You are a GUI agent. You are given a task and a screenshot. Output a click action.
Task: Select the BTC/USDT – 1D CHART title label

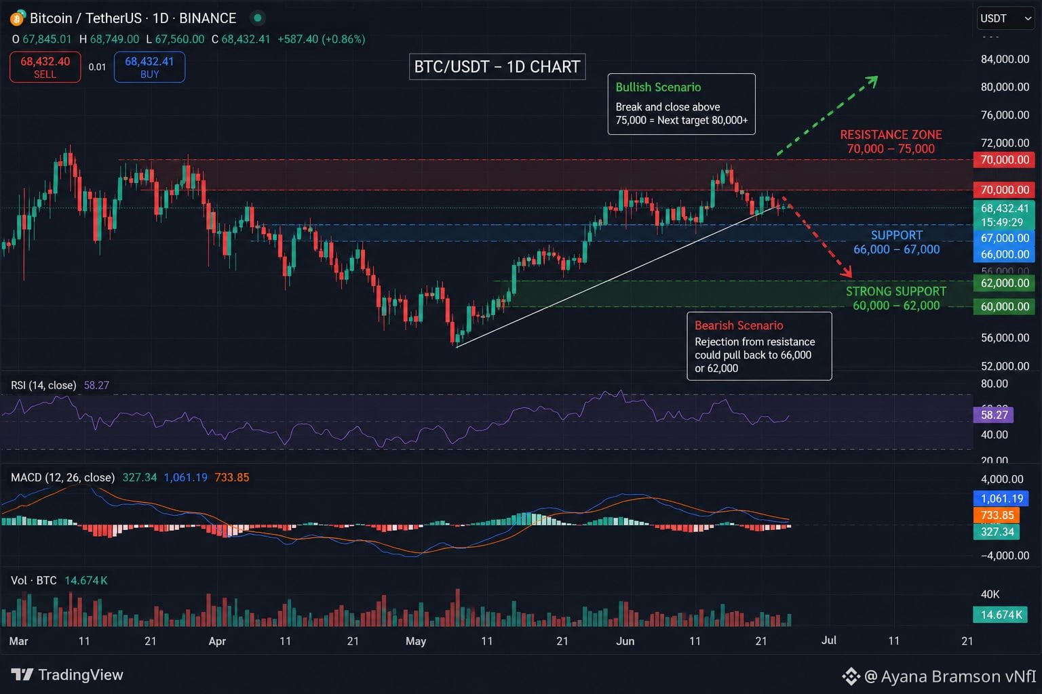497,66
